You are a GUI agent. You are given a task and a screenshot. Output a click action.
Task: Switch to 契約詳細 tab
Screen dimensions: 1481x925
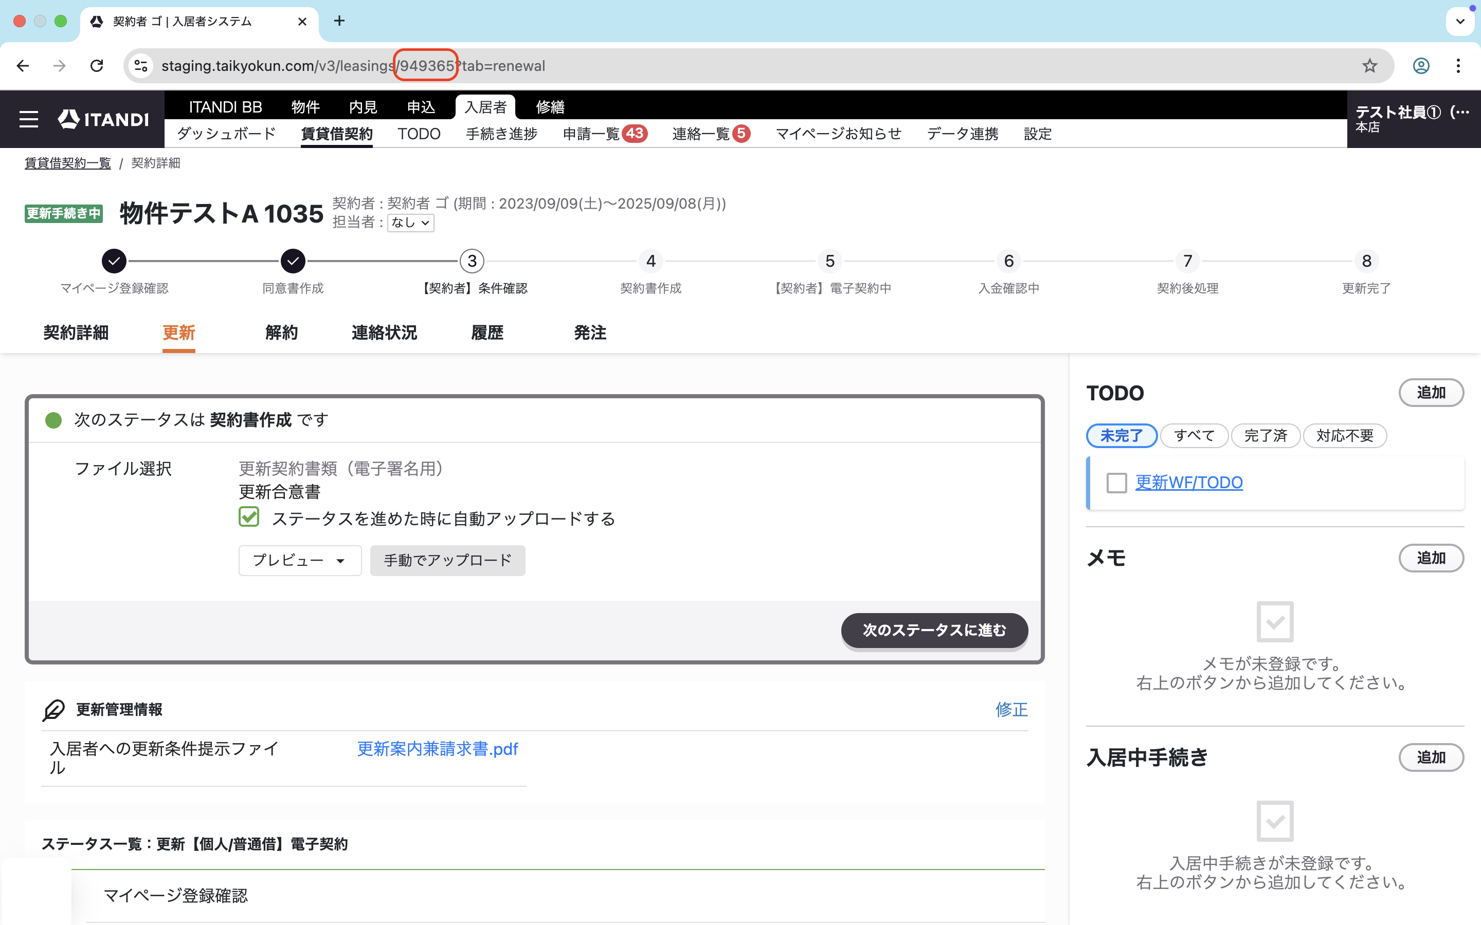tap(76, 333)
